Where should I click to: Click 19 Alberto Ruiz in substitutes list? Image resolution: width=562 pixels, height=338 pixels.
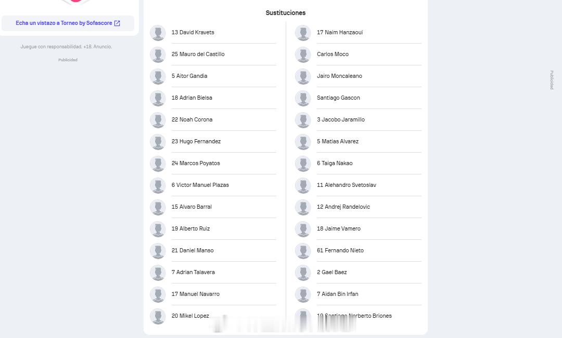click(x=213, y=229)
